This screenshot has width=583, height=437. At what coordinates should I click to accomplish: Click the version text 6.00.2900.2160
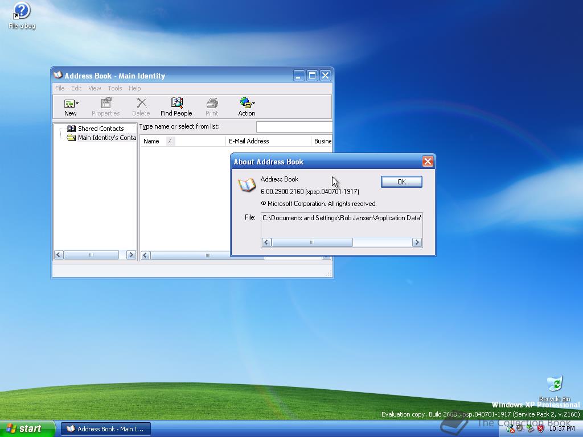(x=310, y=192)
